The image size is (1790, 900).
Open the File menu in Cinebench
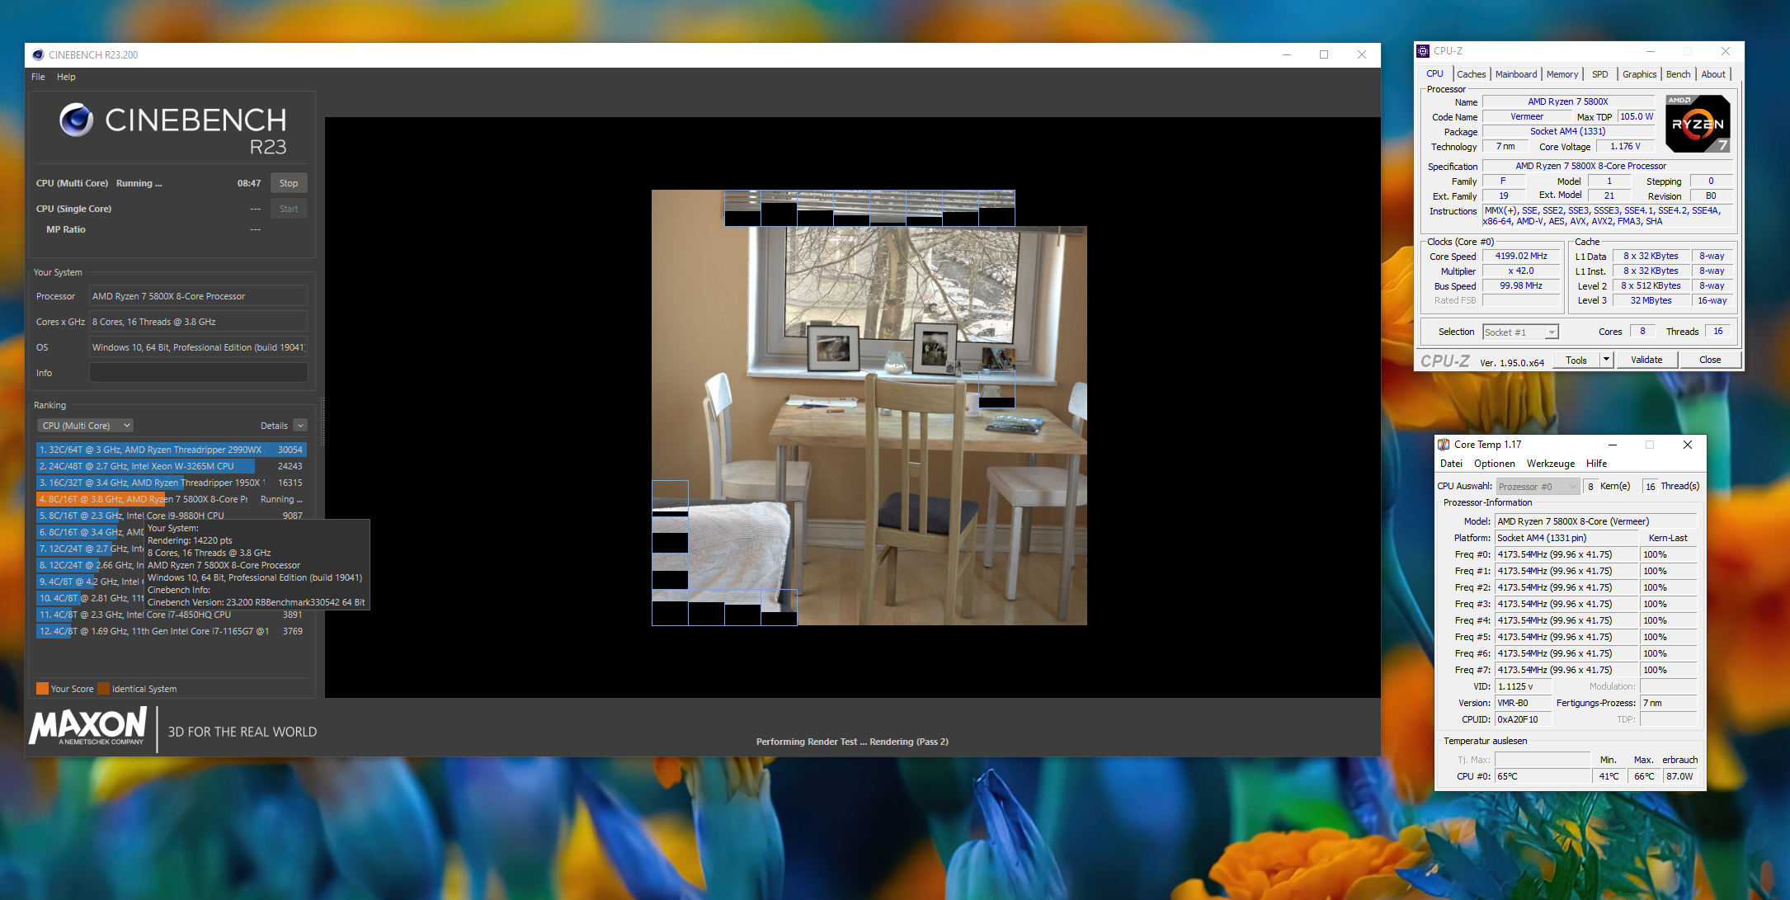(x=38, y=77)
